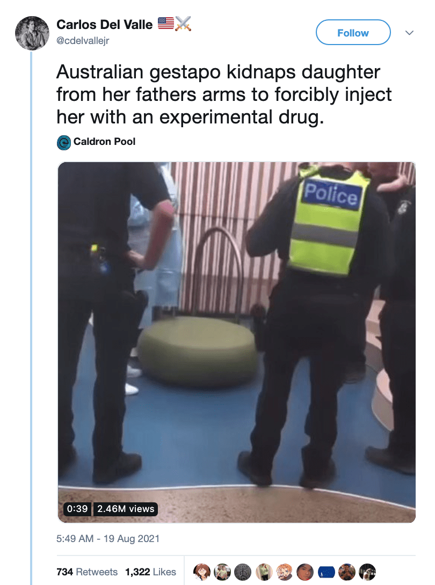Play the police video thumbnail
The height and width of the screenshot is (585, 435).
[x=237, y=342]
